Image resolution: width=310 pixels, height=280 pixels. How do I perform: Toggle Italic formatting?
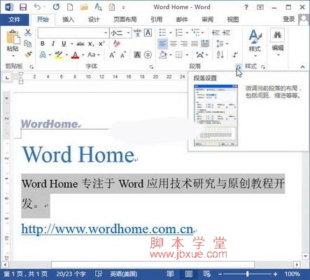[x=53, y=43]
